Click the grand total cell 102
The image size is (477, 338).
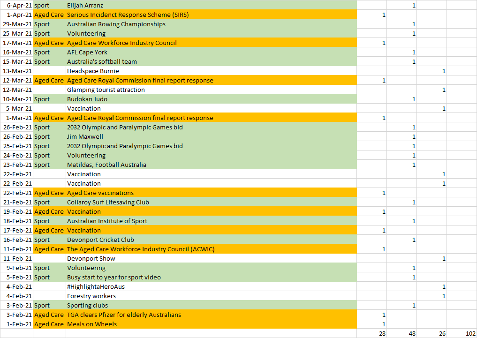coord(462,333)
